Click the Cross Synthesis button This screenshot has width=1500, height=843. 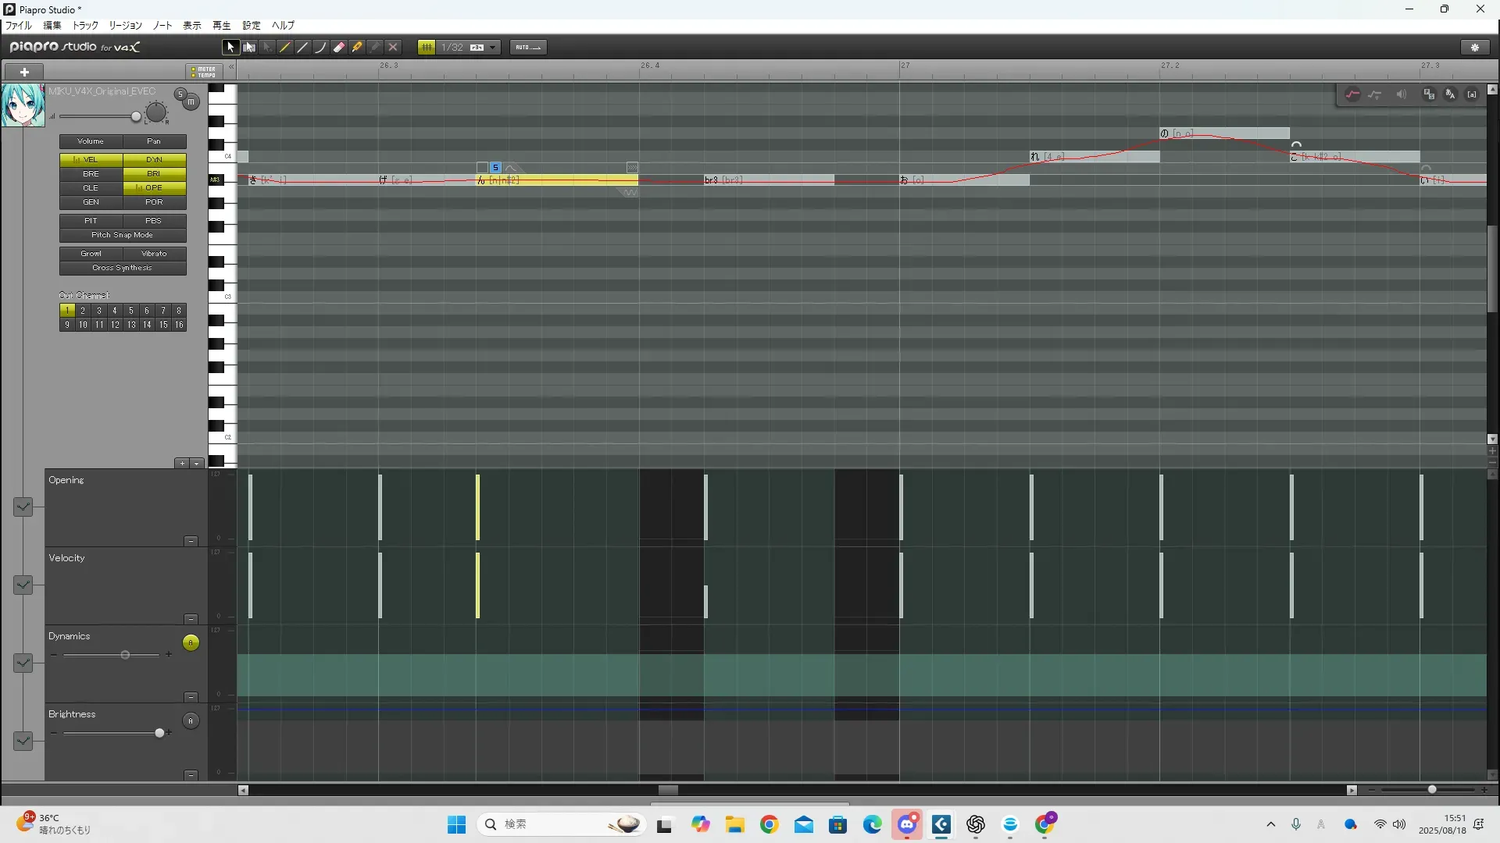123,268
